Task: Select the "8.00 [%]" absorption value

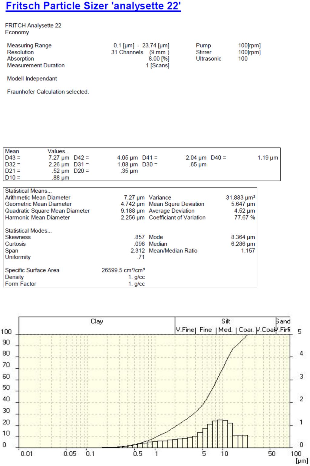Action: tap(159, 59)
